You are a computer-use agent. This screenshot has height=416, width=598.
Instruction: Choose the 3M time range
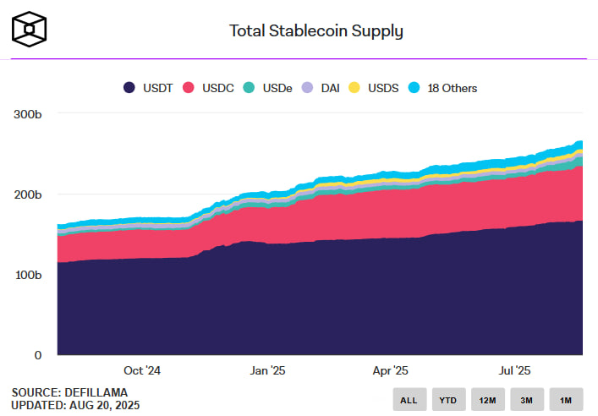coord(527,399)
